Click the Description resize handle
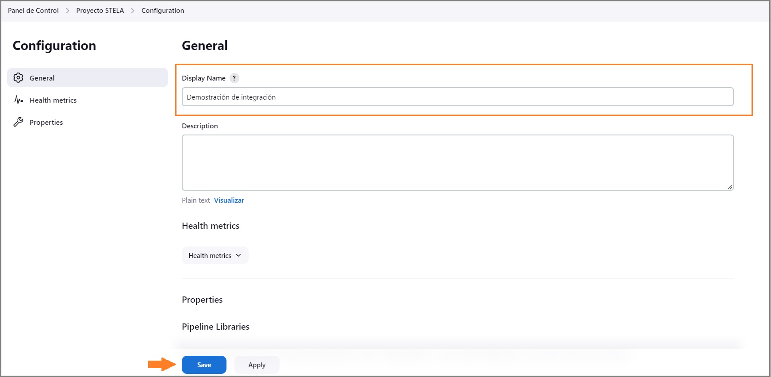 tap(729, 187)
